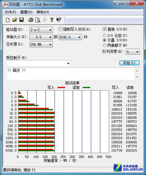Select the 交叠 I/O radio button
The width and height of the screenshot is (146, 175).
(x=105, y=40)
